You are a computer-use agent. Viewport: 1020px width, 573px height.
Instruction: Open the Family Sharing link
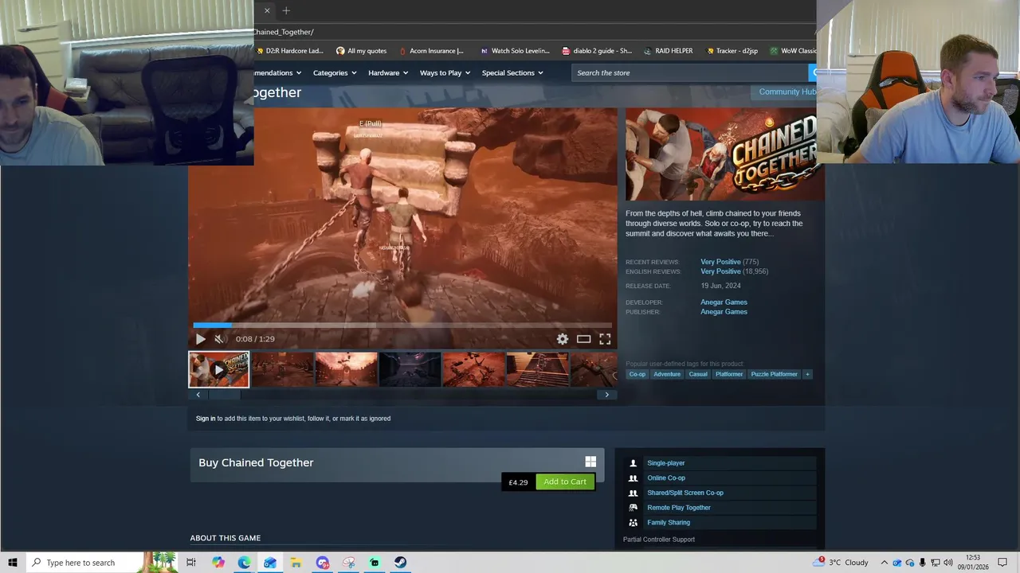[x=669, y=523]
